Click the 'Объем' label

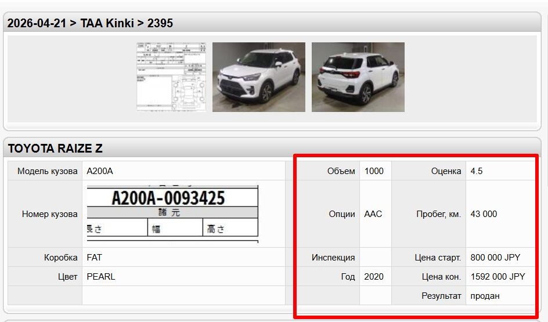tap(341, 171)
